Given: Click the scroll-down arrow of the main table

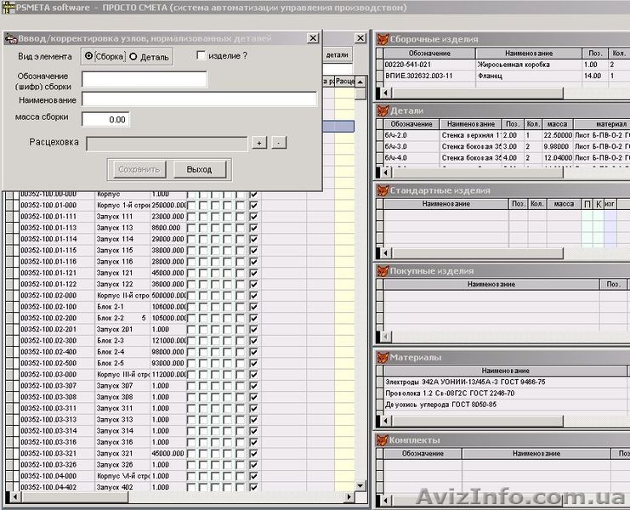Looking at the screenshot, I should [x=360, y=487].
